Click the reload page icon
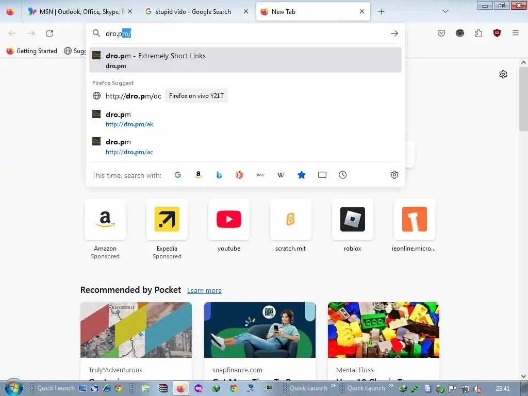The width and height of the screenshot is (528, 396). point(49,34)
